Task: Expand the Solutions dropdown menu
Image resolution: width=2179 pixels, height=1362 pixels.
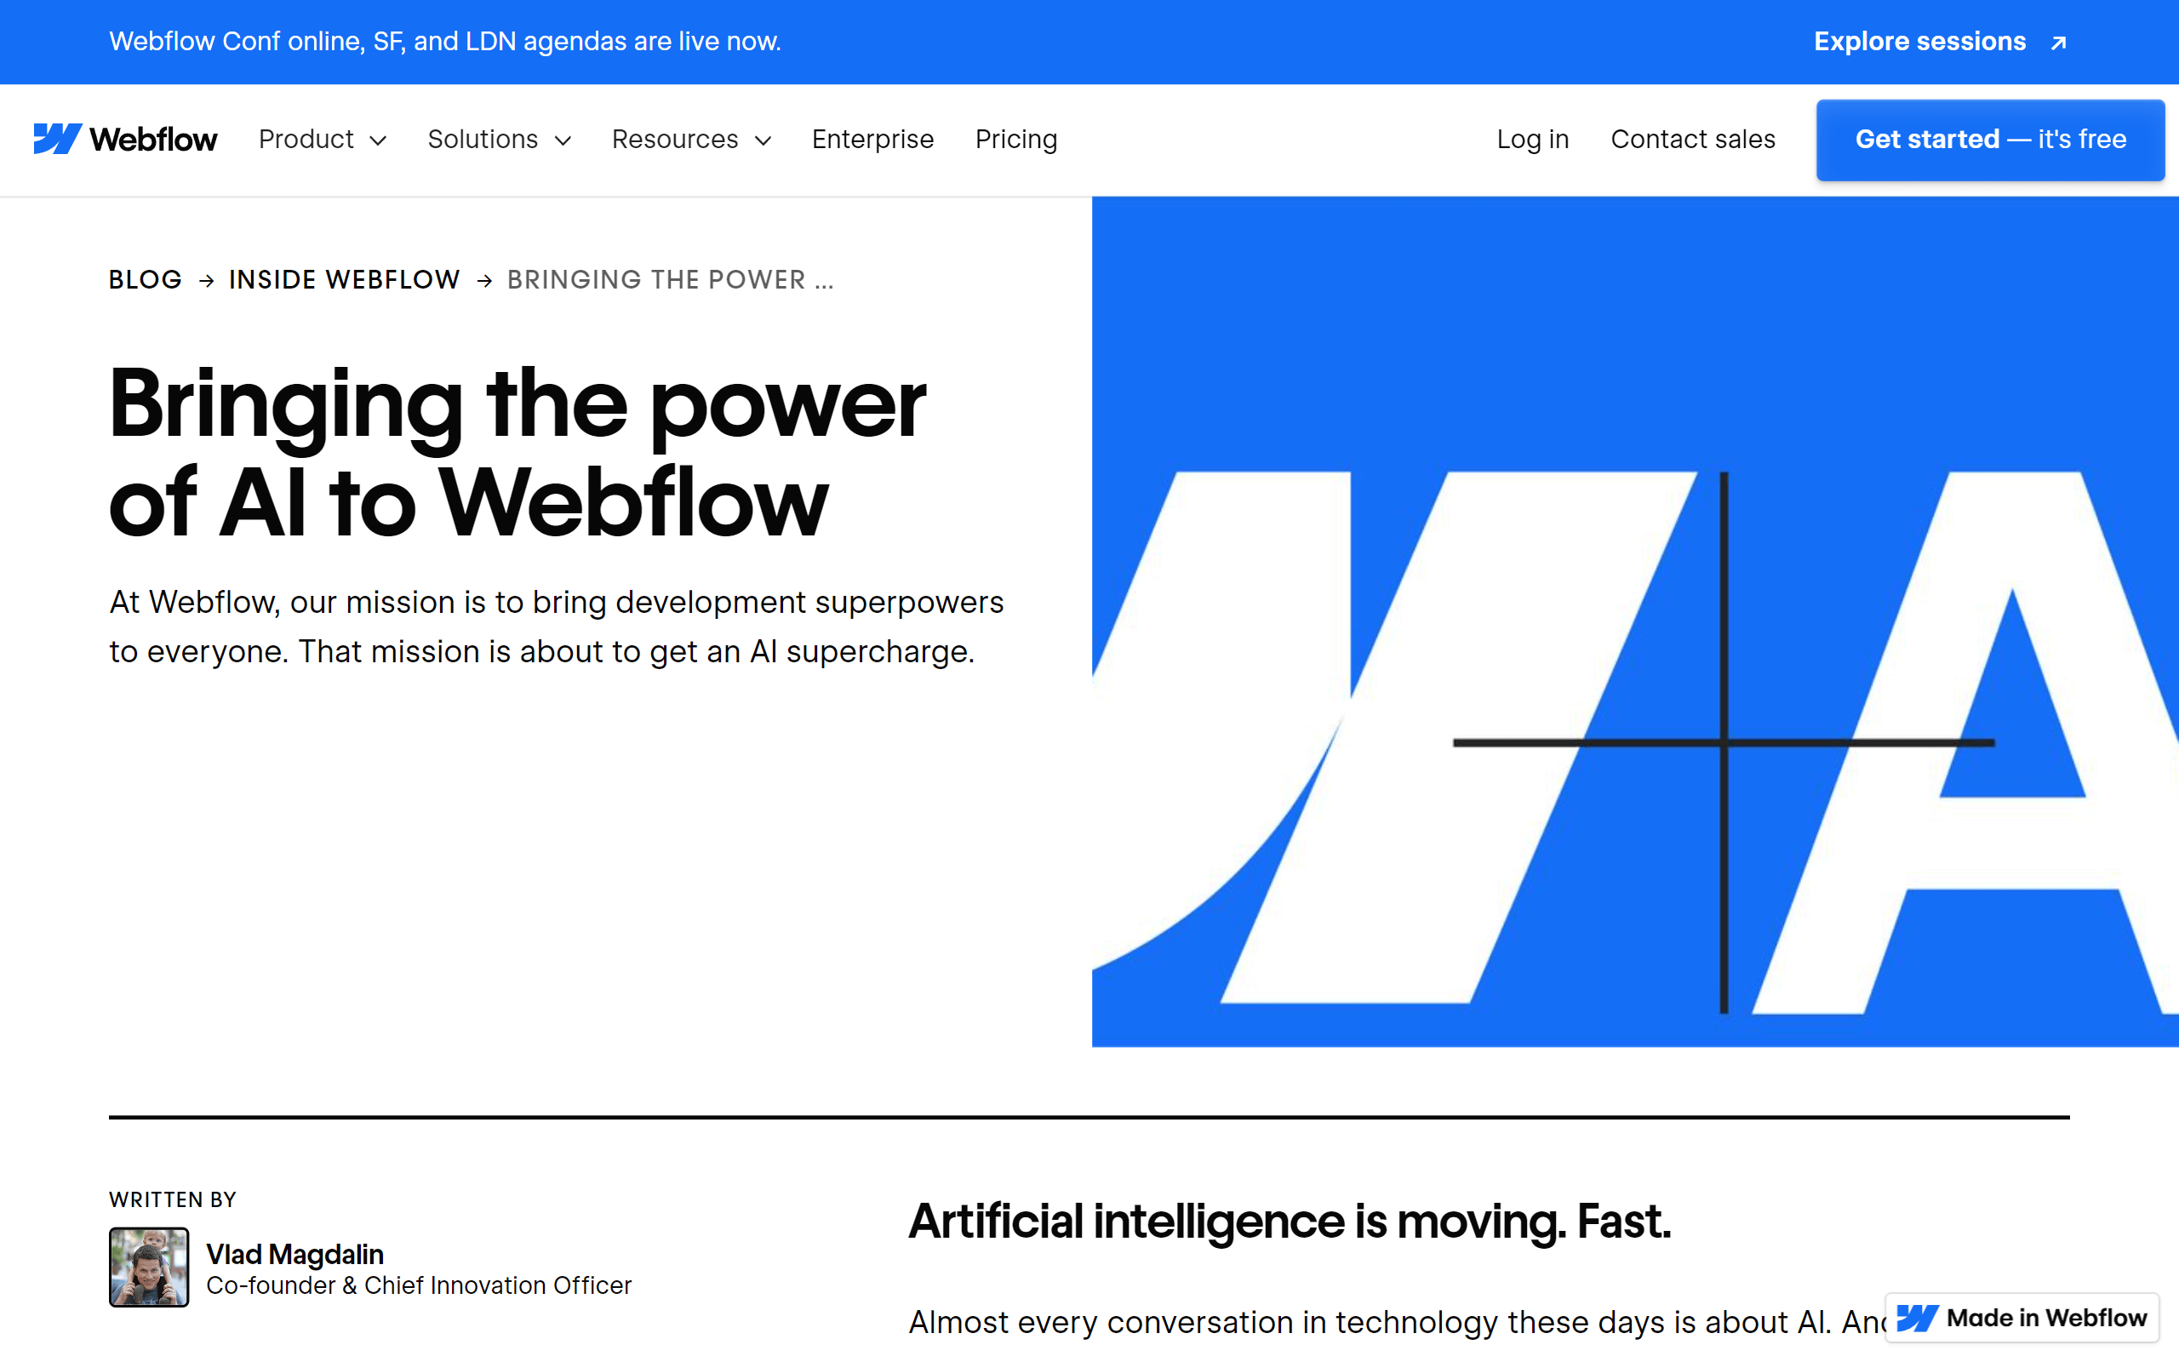Action: point(497,140)
